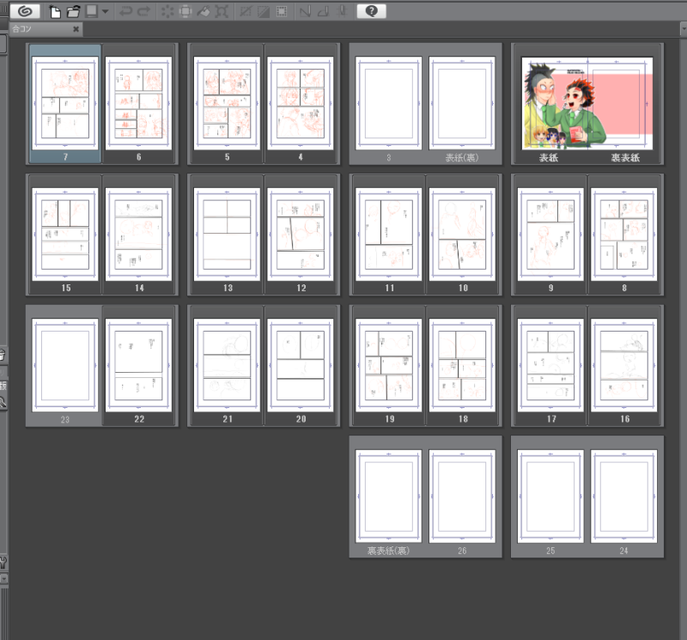Select page 11 thumbnail
The image size is (687, 640).
tap(389, 234)
